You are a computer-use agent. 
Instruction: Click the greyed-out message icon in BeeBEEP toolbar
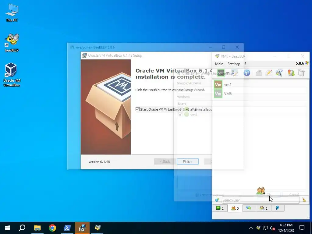(259, 73)
